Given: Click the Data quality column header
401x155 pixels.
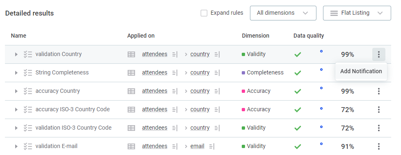Looking at the screenshot, I should coord(309,36).
